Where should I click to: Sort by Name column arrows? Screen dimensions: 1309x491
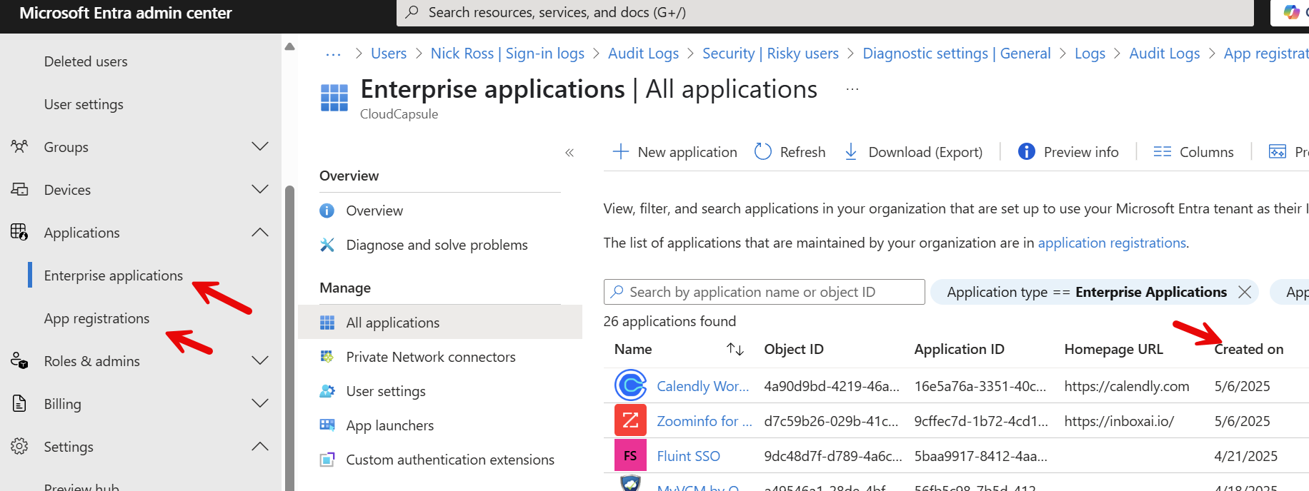pos(735,349)
